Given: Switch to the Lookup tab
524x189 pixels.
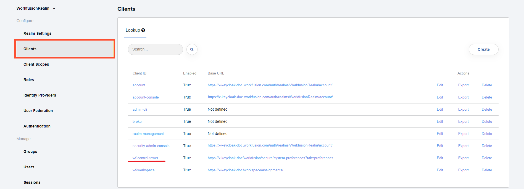Looking at the screenshot, I should point(135,30).
